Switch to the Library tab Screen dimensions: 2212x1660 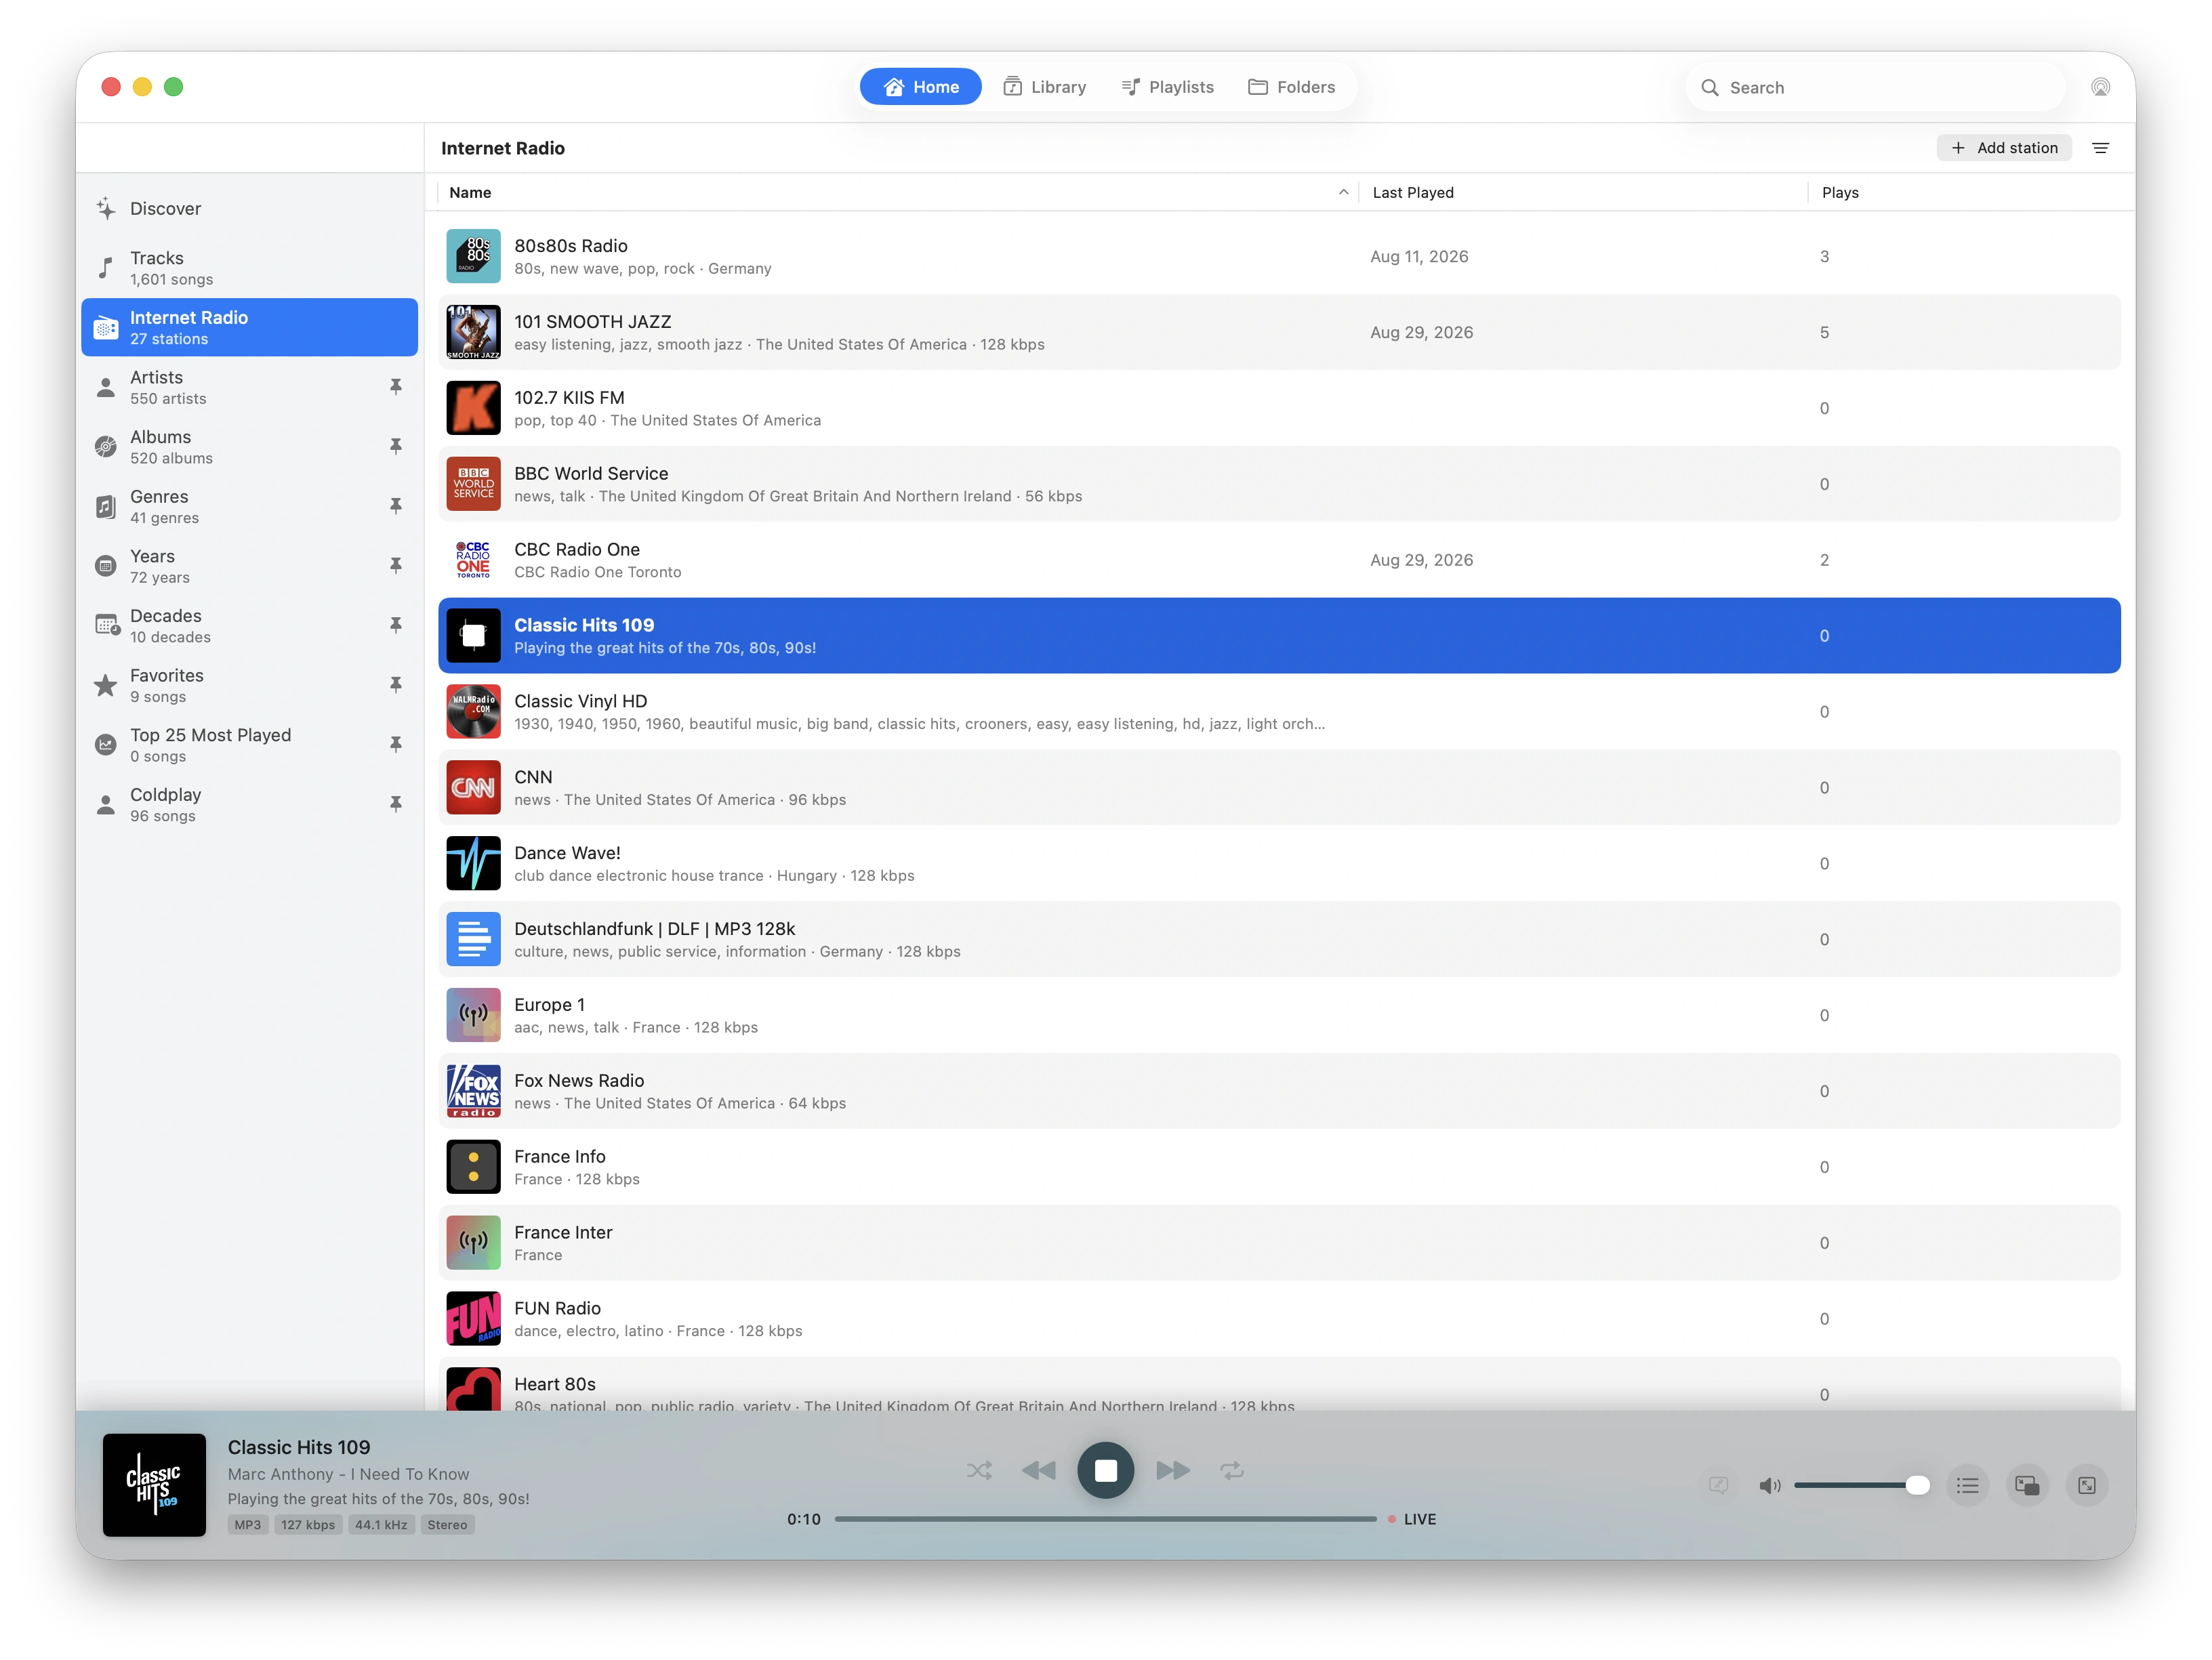(x=1045, y=87)
